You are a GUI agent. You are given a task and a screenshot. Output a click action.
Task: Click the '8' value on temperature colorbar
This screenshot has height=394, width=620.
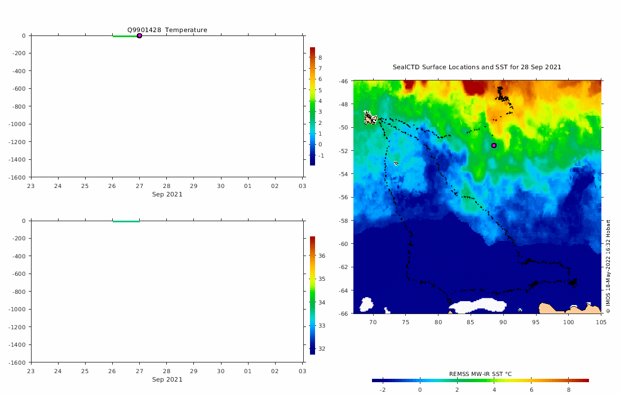tap(320, 57)
